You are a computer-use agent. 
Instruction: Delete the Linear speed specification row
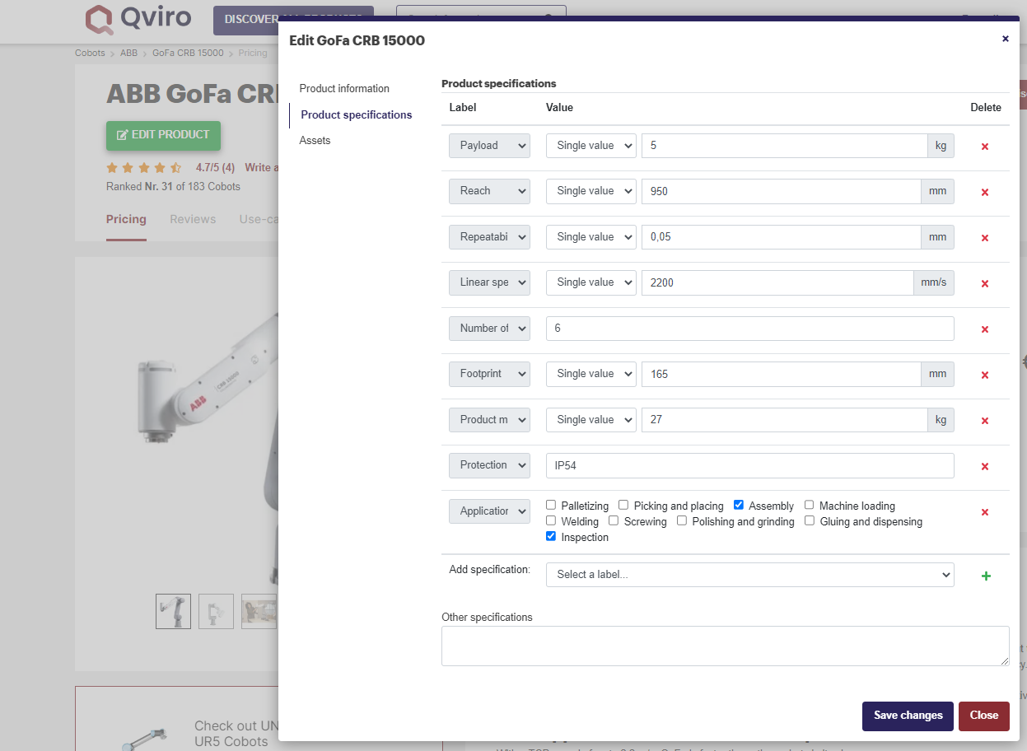pos(984,283)
